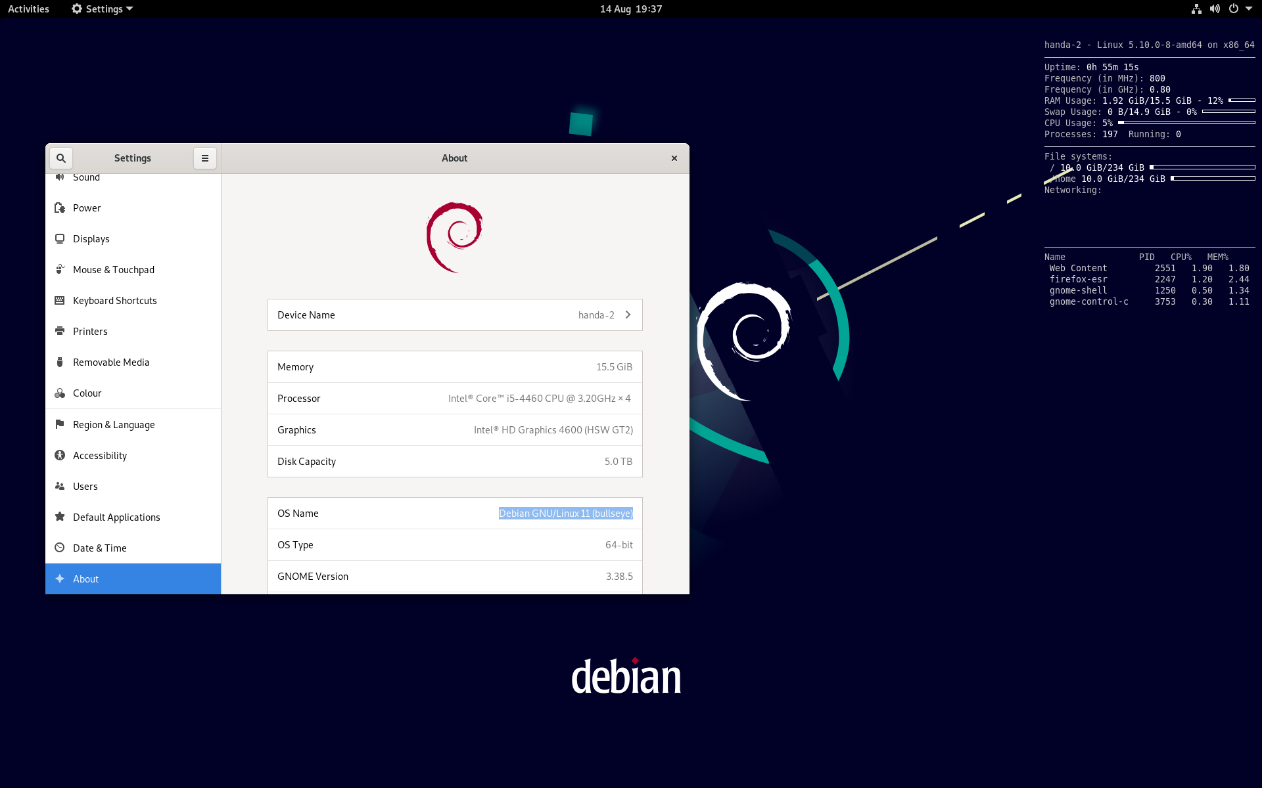Screen dimensions: 1262x788
Task: Click the Displays monitor icon
Action: 60,239
